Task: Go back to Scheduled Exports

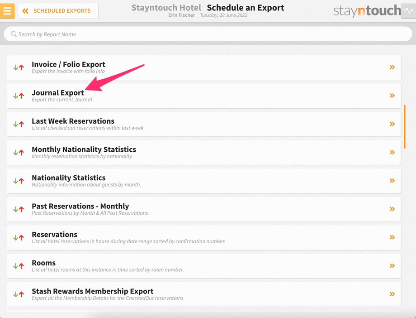Action: click(x=58, y=11)
